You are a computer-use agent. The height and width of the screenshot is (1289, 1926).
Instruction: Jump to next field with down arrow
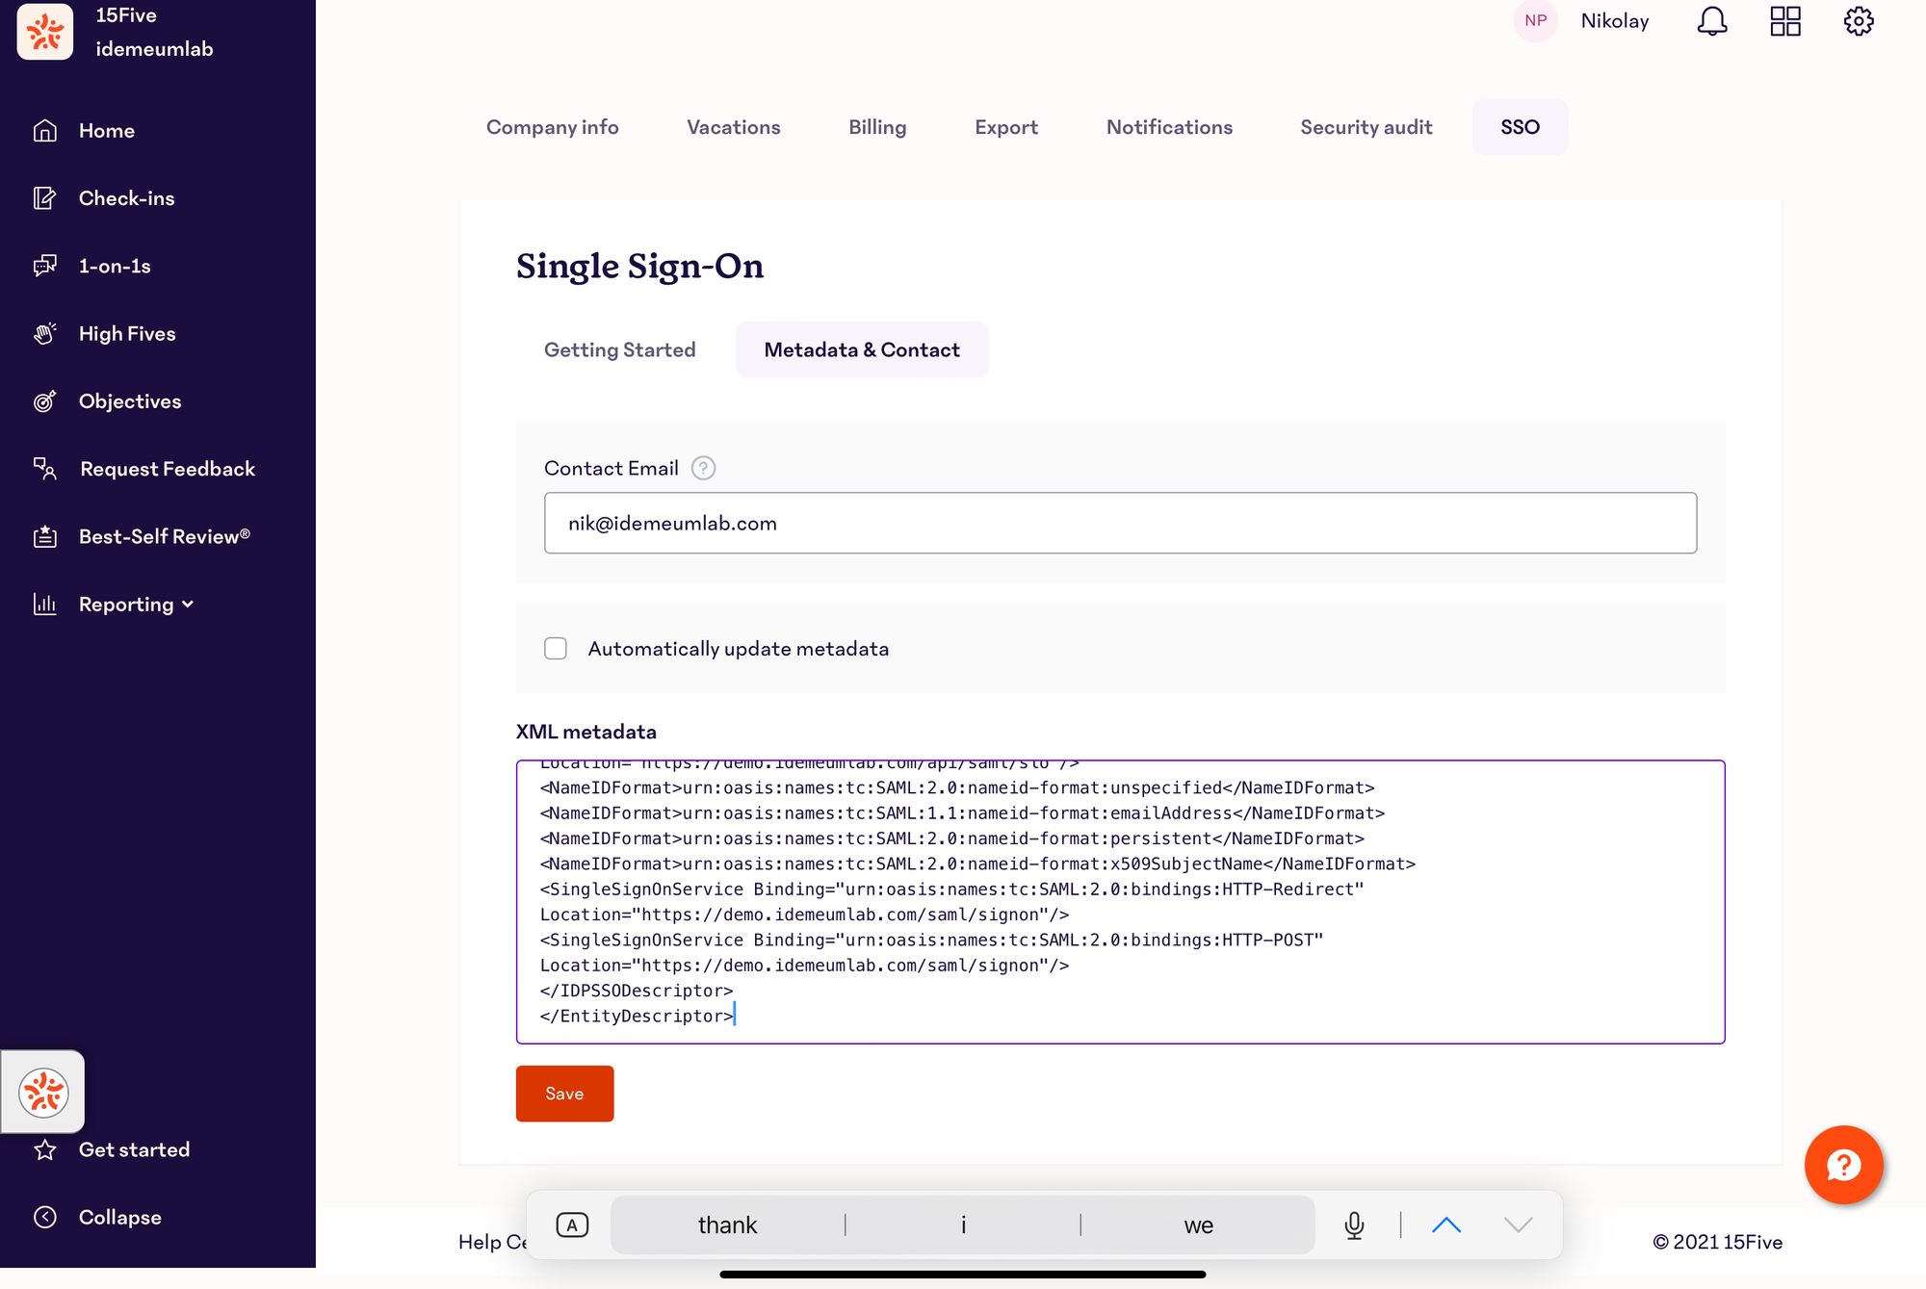tap(1519, 1225)
